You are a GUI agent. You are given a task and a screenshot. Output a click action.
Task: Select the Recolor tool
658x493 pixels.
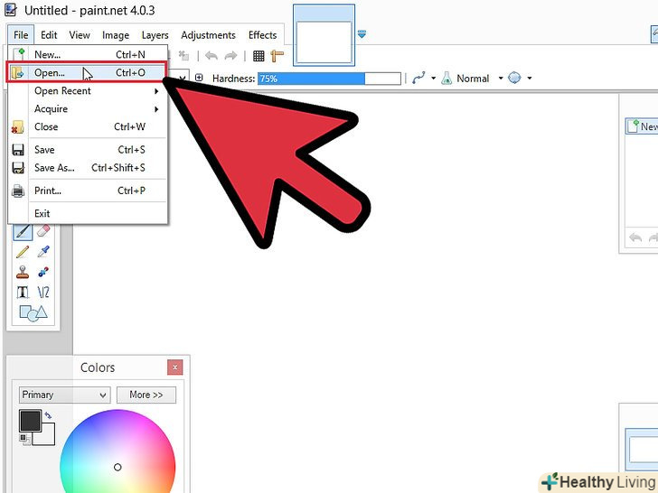tap(43, 272)
